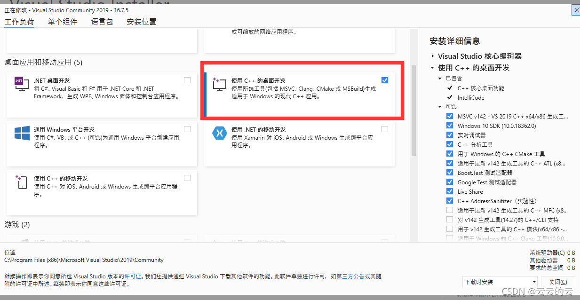The width and height of the screenshot is (580, 300).
Task: Click the workloads list vertical scrollbar
Action: [414, 110]
